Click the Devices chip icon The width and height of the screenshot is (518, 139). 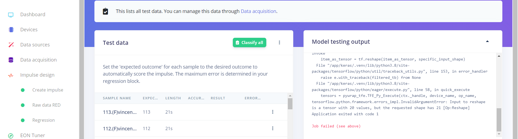click(x=11, y=30)
